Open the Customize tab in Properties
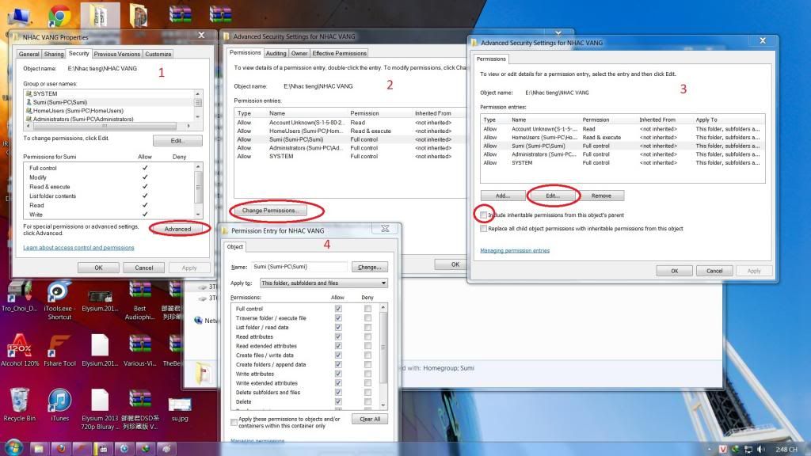This screenshot has height=456, width=811. 158,54
